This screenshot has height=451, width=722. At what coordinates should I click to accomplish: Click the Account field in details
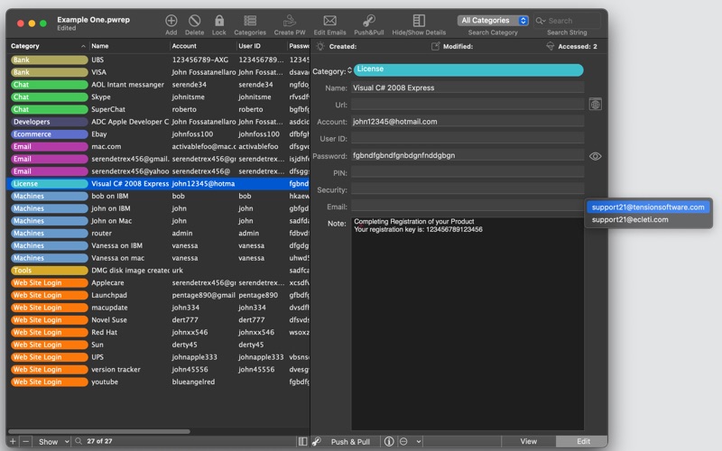click(467, 122)
